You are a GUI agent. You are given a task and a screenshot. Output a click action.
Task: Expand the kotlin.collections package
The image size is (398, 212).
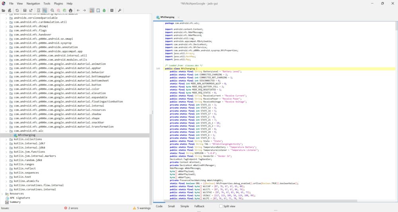coord(6,139)
